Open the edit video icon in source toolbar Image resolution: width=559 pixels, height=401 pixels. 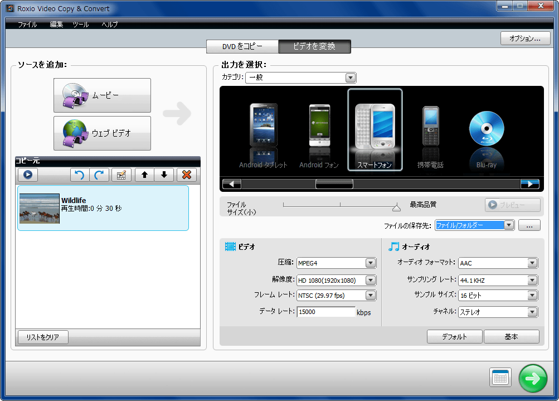click(x=121, y=175)
